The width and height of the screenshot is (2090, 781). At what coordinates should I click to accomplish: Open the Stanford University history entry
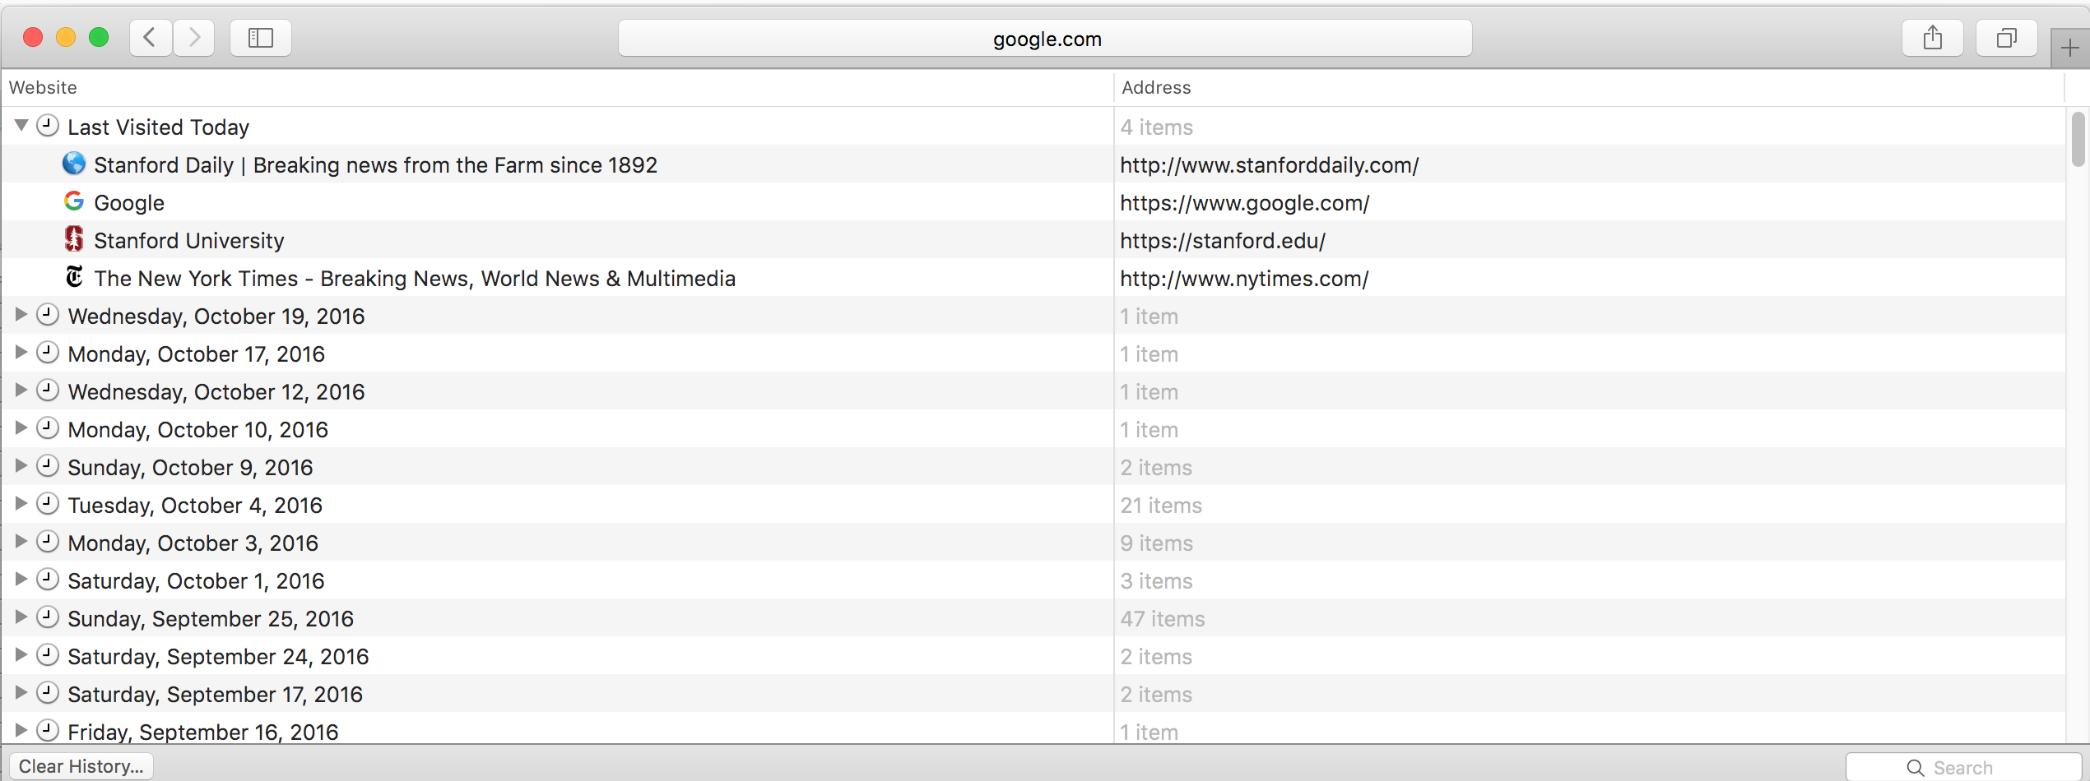pyautogui.click(x=189, y=241)
